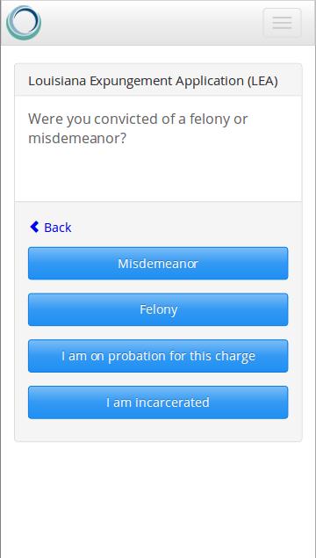This screenshot has height=558, width=316.
Task: Go back using the Back link
Action: [51, 227]
